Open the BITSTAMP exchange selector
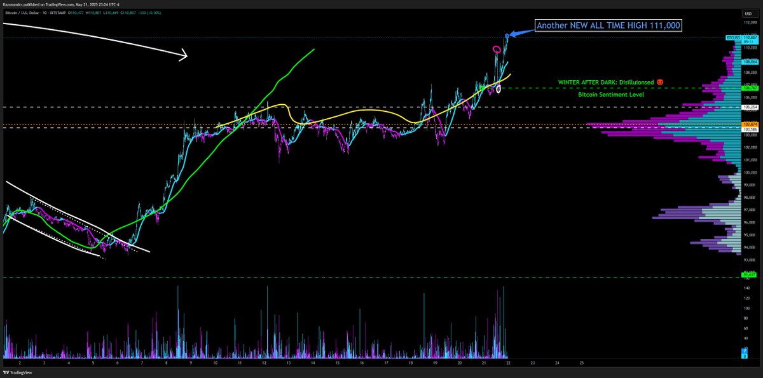Image resolution: width=763 pixels, height=378 pixels. [x=58, y=13]
